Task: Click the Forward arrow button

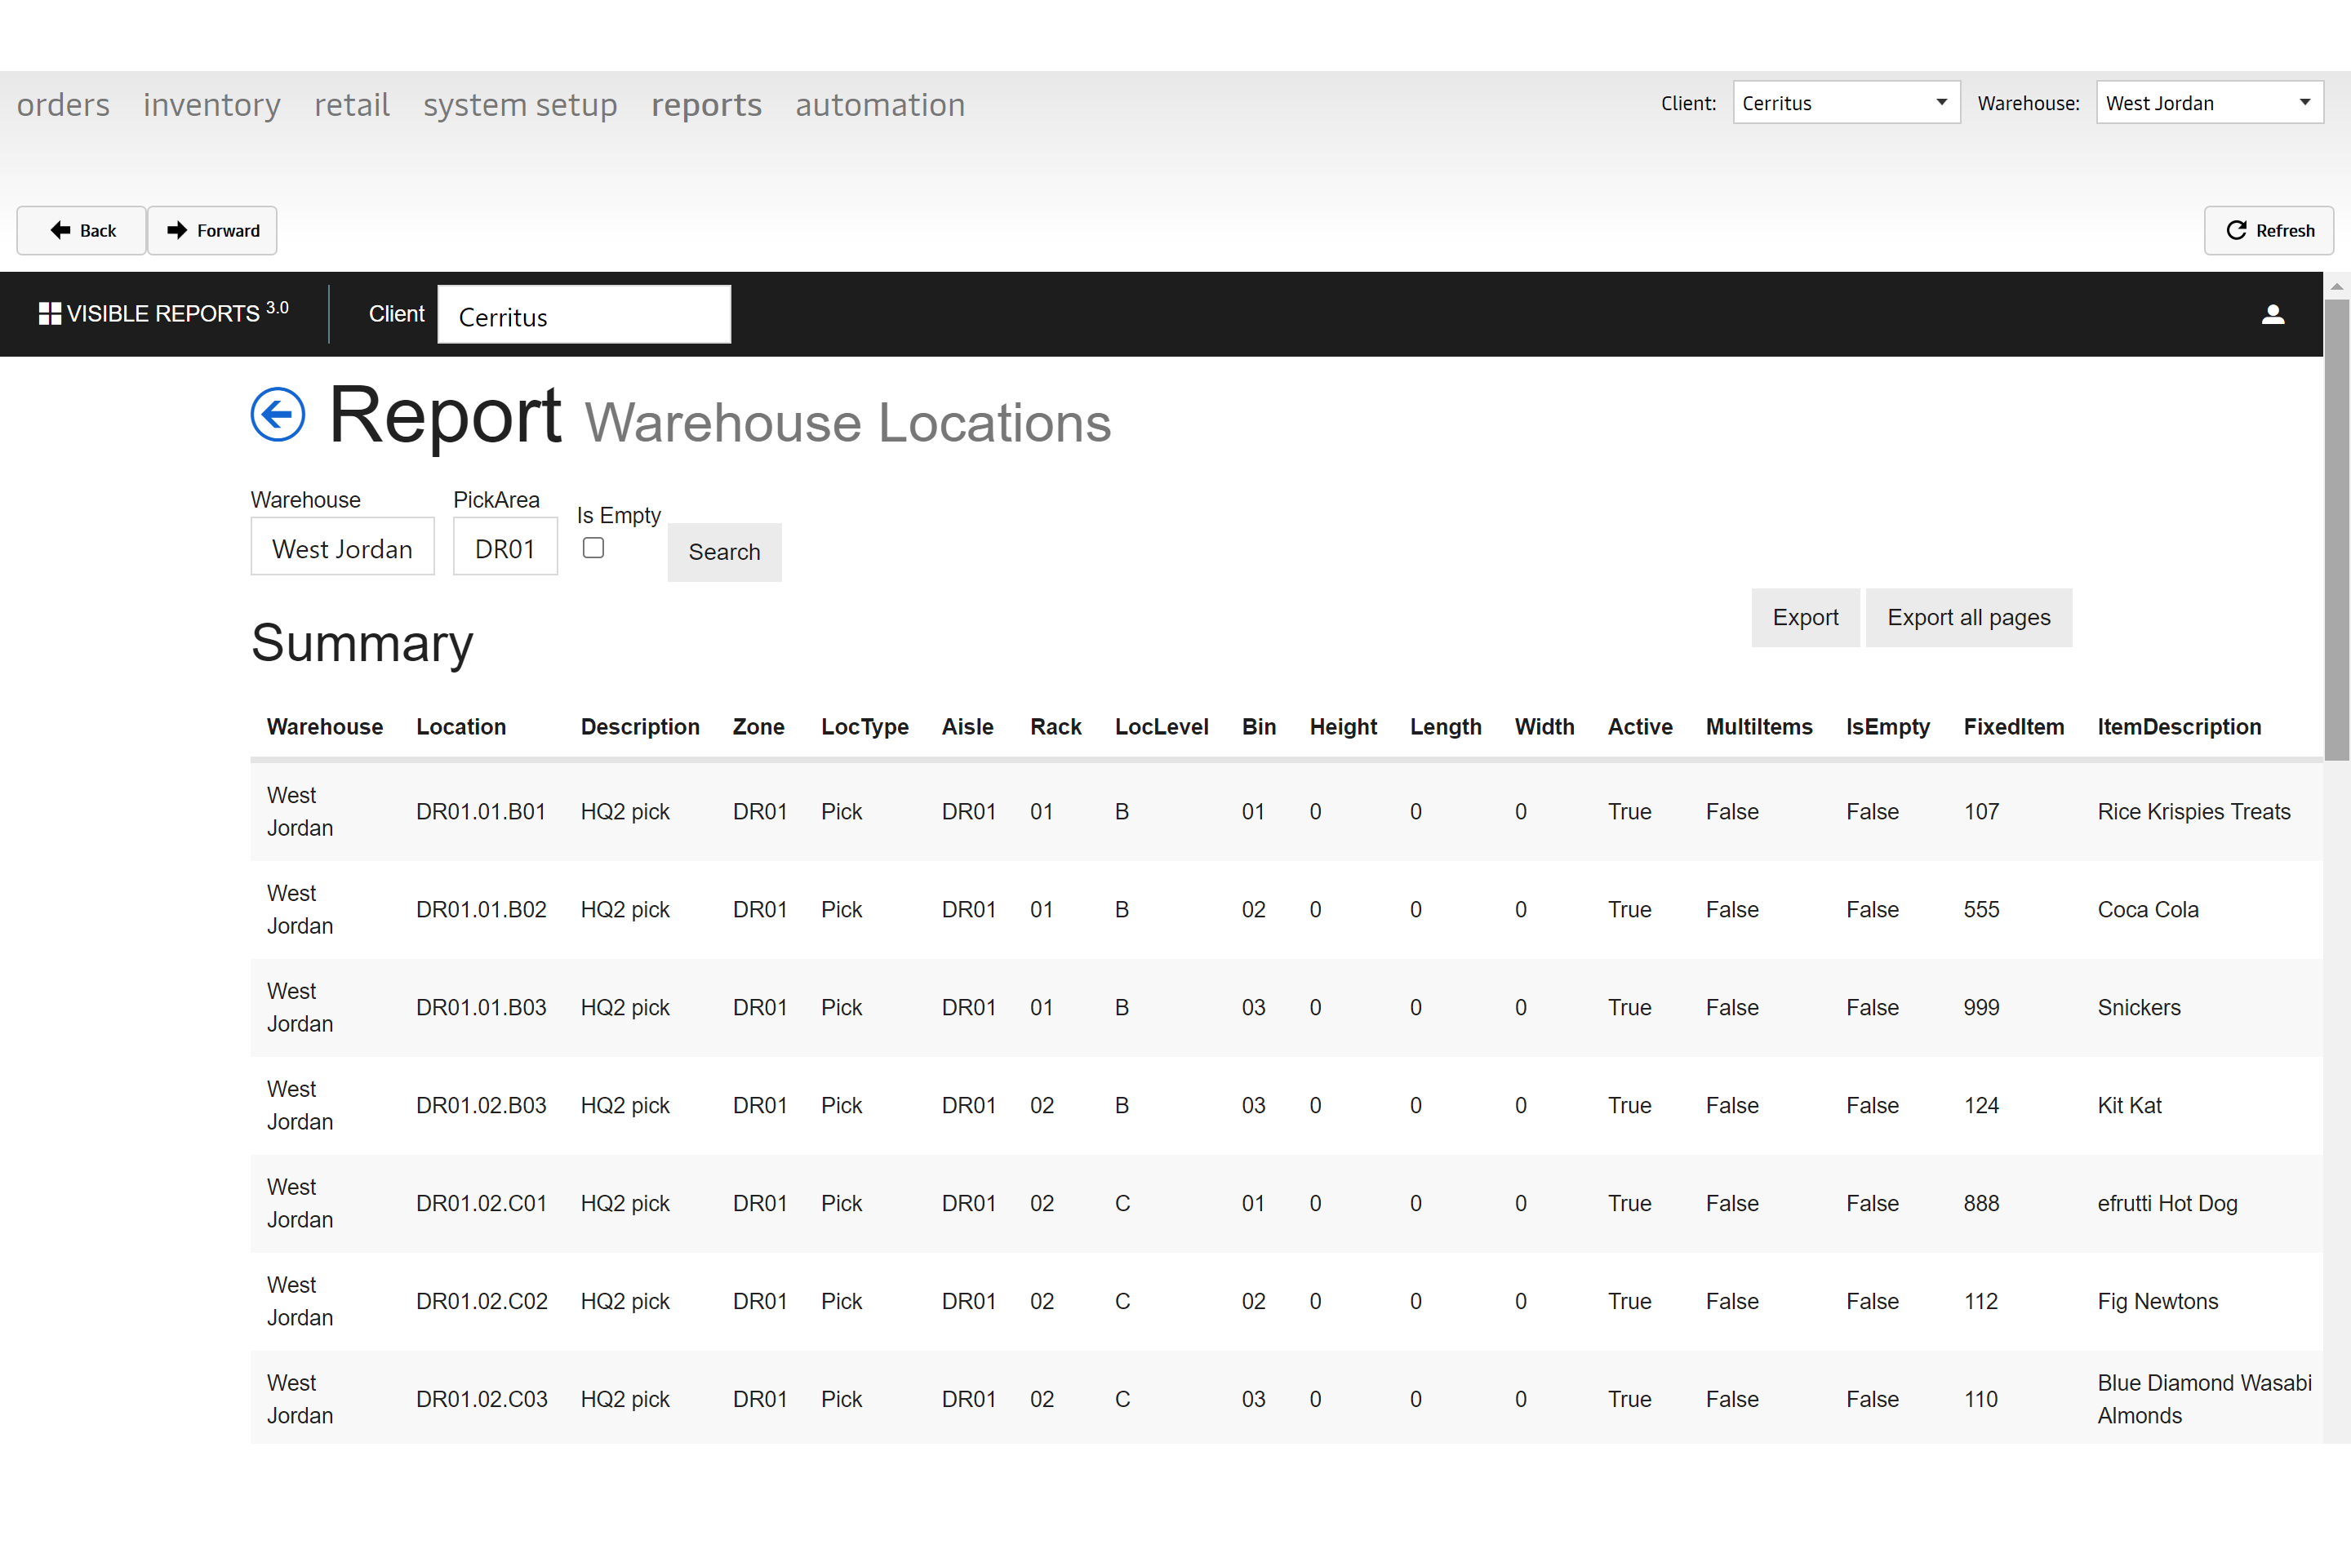Action: tap(212, 231)
